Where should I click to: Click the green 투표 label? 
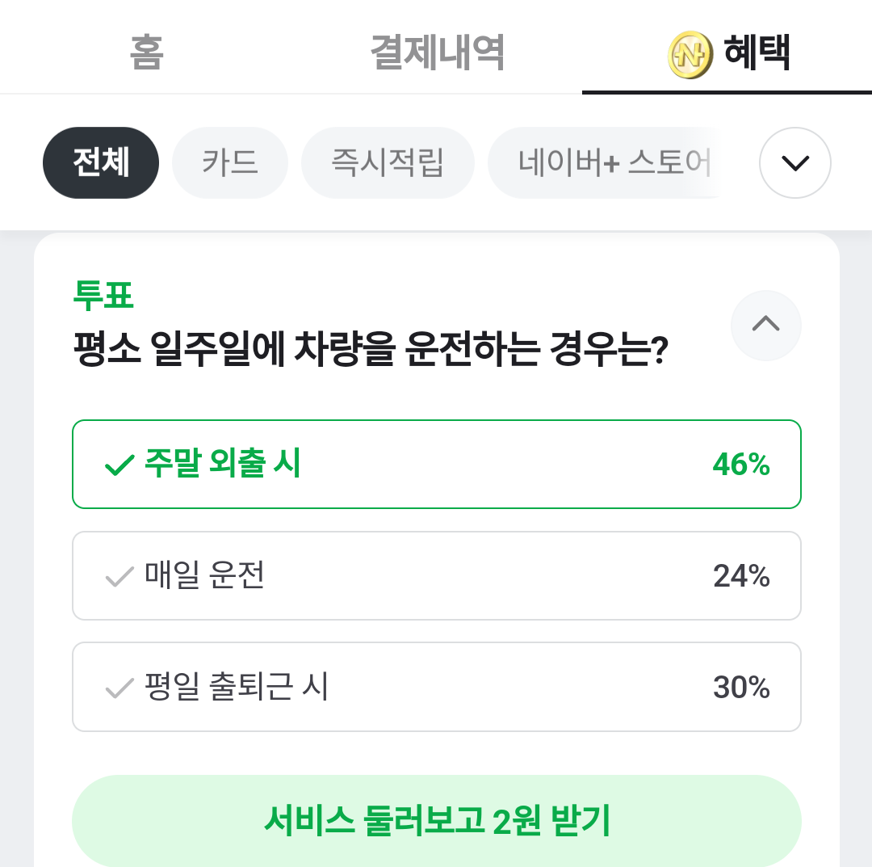pyautogui.click(x=103, y=296)
